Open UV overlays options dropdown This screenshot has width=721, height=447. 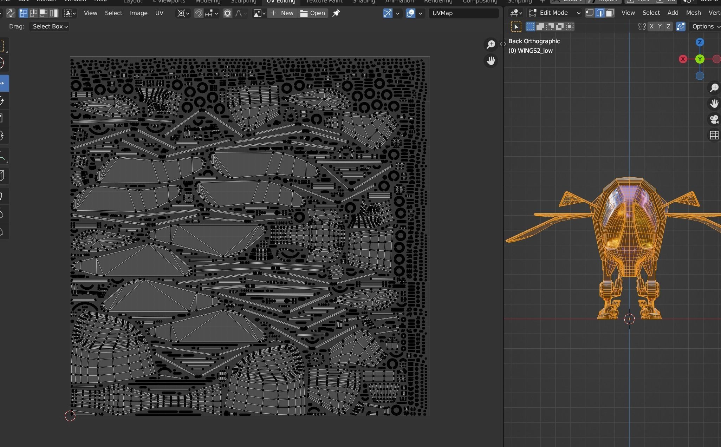(420, 13)
